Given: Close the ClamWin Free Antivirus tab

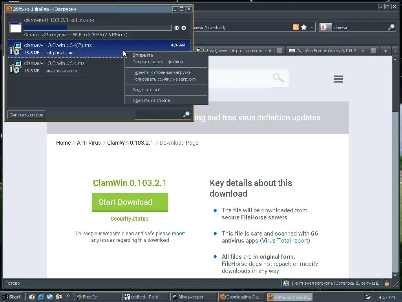Looking at the screenshot, I should (374, 51).
